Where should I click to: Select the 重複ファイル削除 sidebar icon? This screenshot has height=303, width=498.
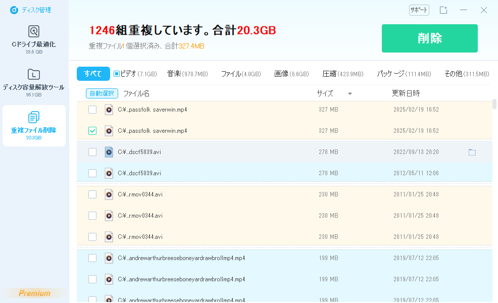coord(34,117)
